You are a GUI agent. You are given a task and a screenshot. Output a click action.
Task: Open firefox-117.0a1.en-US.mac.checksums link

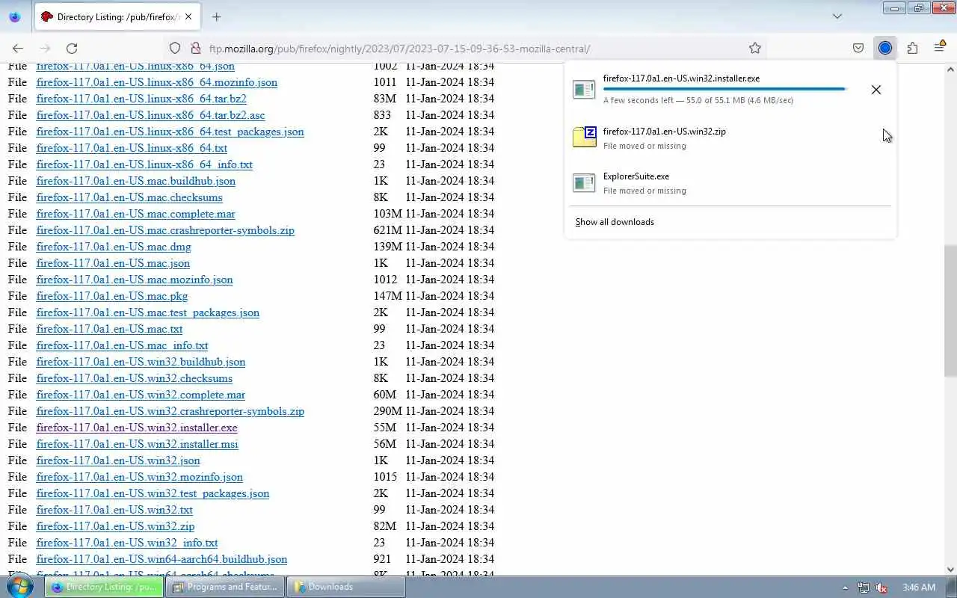pos(129,197)
